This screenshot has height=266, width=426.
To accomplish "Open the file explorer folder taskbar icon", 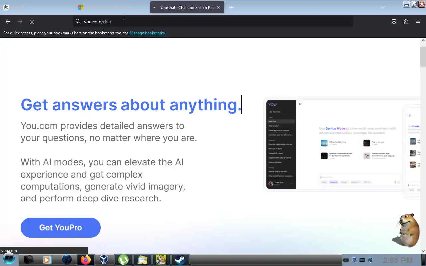I will tap(142, 260).
